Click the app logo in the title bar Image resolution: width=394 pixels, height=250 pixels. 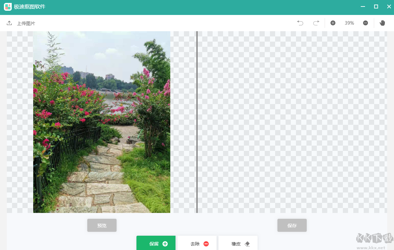8,7
